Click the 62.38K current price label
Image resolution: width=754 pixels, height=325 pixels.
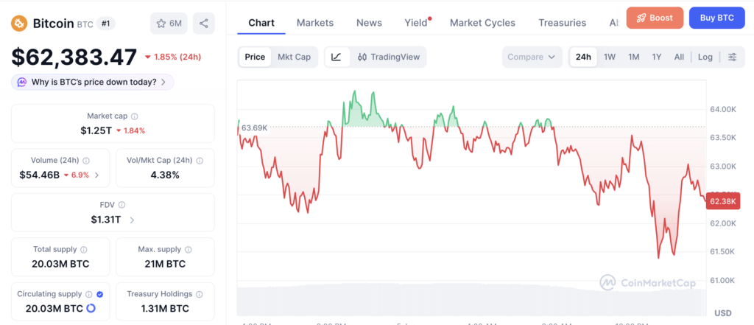pyautogui.click(x=723, y=201)
